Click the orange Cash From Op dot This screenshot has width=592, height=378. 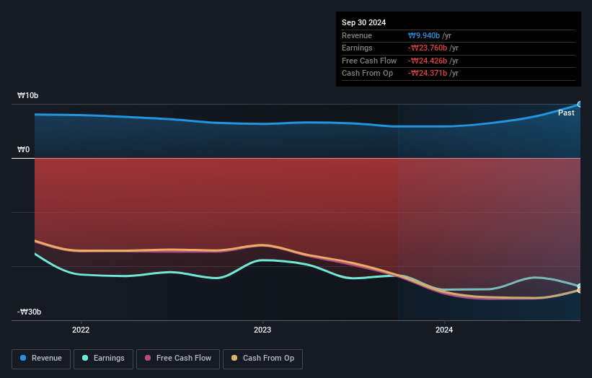(x=234, y=358)
